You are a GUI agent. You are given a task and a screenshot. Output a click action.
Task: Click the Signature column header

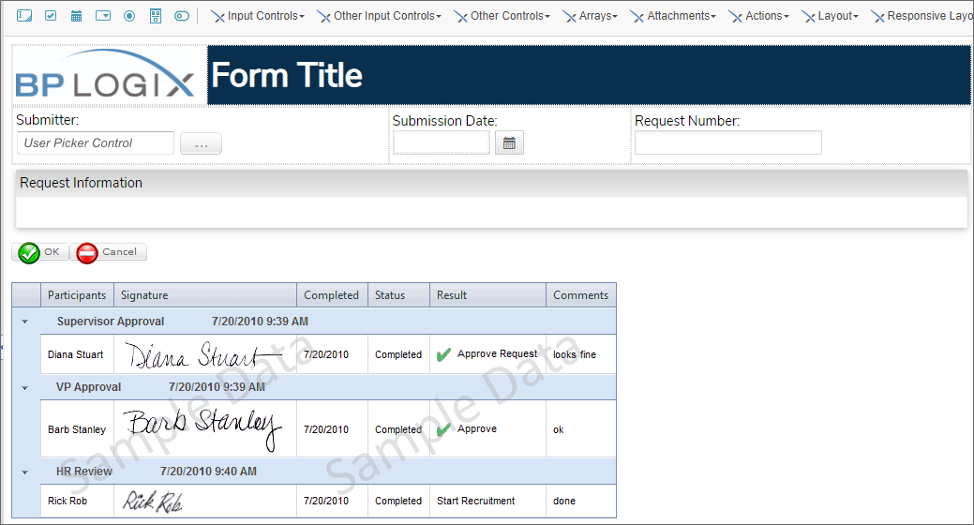(x=204, y=295)
